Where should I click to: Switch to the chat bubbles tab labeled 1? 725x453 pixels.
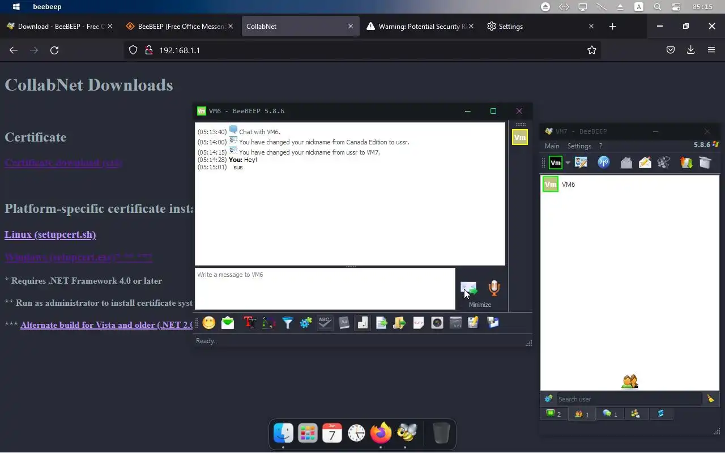[610, 414]
